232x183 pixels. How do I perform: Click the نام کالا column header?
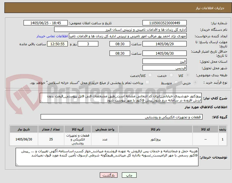[x=155, y=129]
